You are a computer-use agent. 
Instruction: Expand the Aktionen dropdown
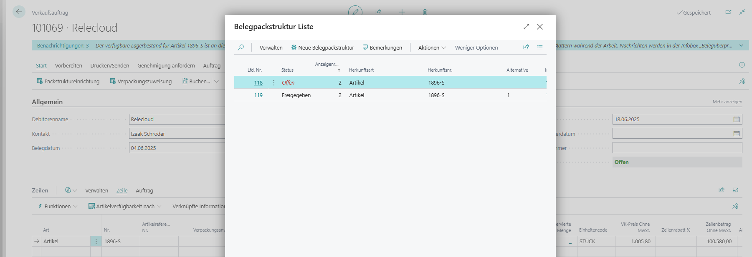click(x=432, y=47)
